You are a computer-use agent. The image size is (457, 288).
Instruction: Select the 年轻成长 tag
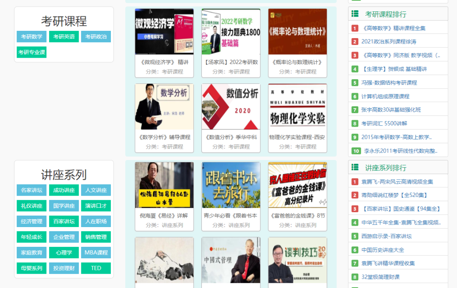[x=31, y=237]
